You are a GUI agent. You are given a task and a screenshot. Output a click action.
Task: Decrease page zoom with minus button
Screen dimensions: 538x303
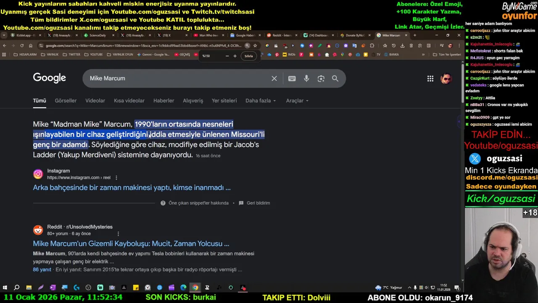(x=227, y=56)
